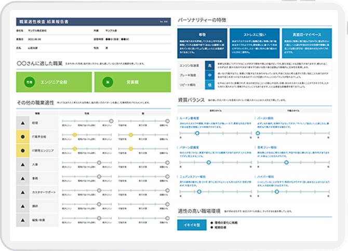Click the triangle icon beside 経理

point(23,123)
